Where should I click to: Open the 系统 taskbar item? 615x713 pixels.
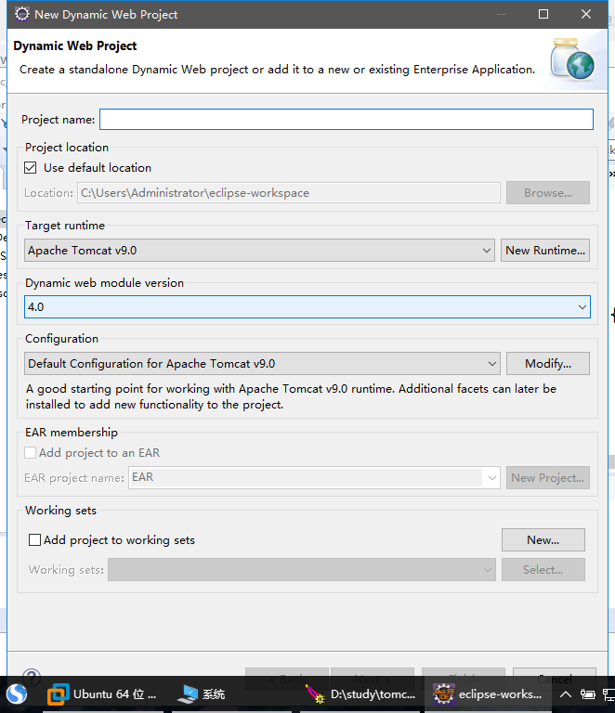point(202,694)
